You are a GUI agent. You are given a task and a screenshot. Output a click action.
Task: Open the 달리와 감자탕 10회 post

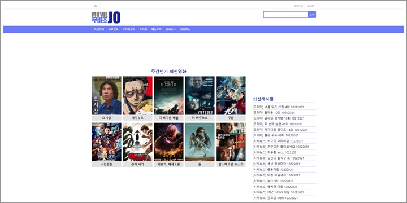(x=278, y=118)
